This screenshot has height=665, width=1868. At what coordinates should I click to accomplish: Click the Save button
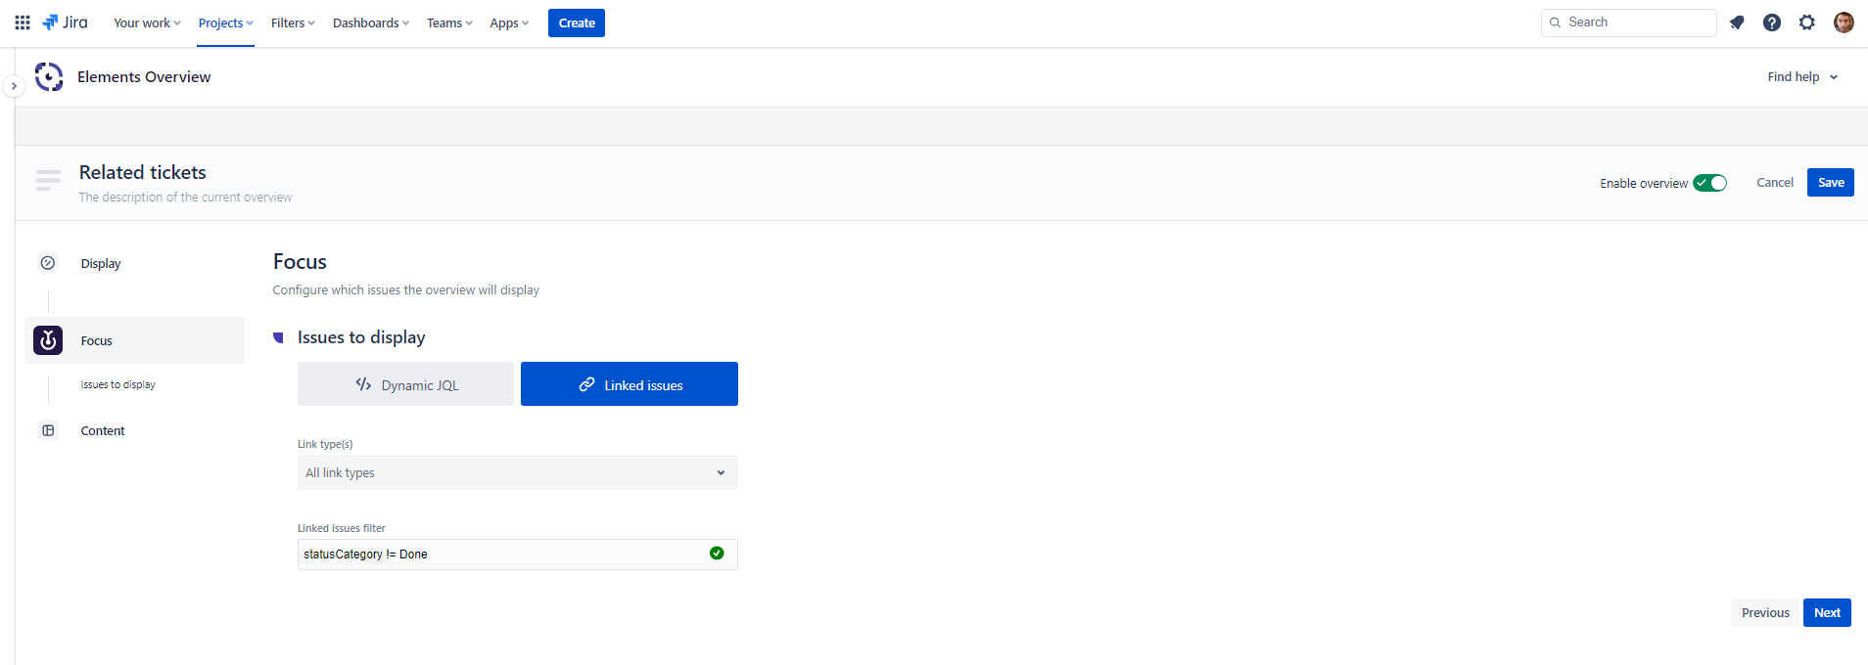tap(1830, 183)
